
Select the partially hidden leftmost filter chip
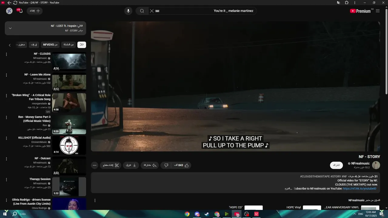(21, 45)
